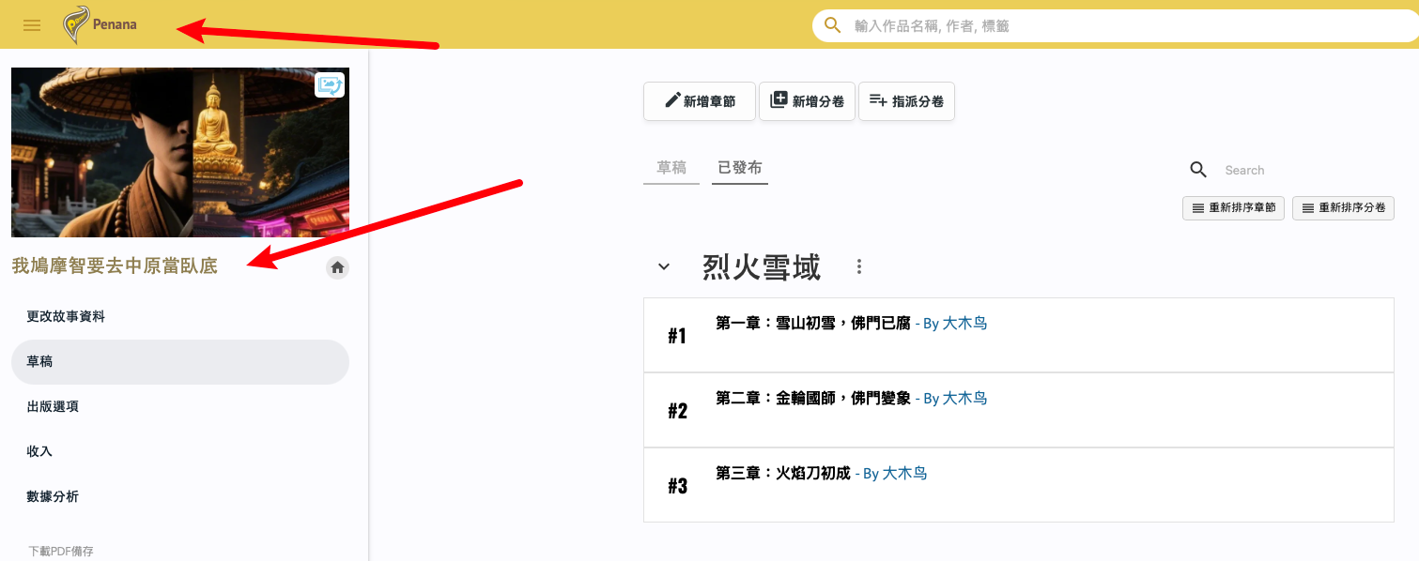1419x561 pixels.
Task: Click the search magnifier in top bar
Action: click(832, 25)
